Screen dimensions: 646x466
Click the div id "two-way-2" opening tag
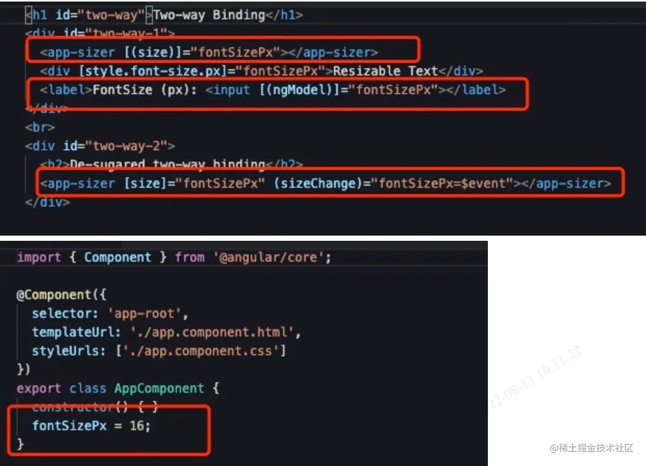coord(100,146)
